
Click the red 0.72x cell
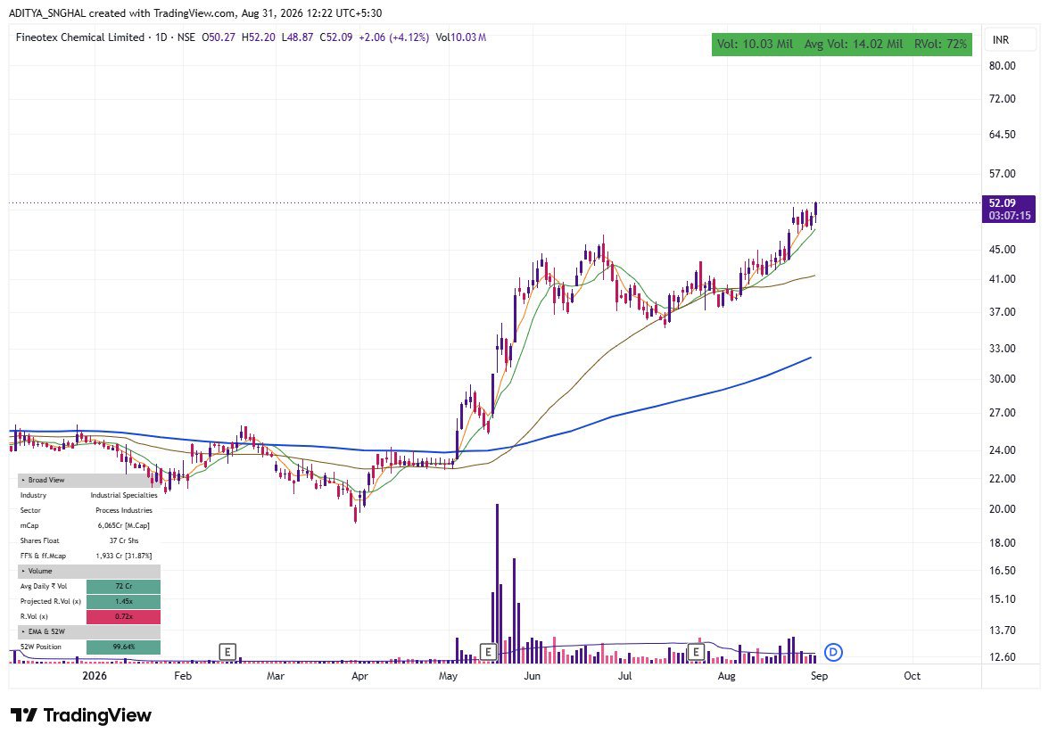click(x=124, y=617)
